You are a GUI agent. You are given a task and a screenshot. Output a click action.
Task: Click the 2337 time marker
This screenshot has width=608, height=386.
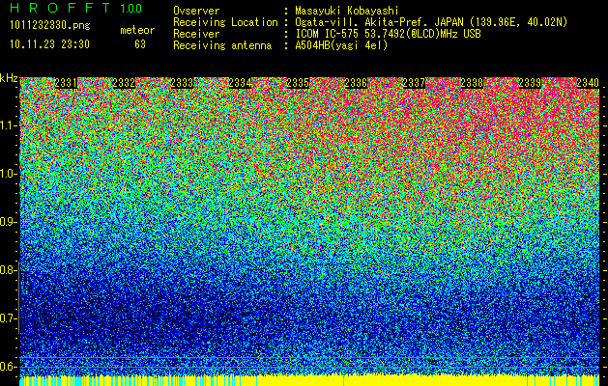click(414, 83)
